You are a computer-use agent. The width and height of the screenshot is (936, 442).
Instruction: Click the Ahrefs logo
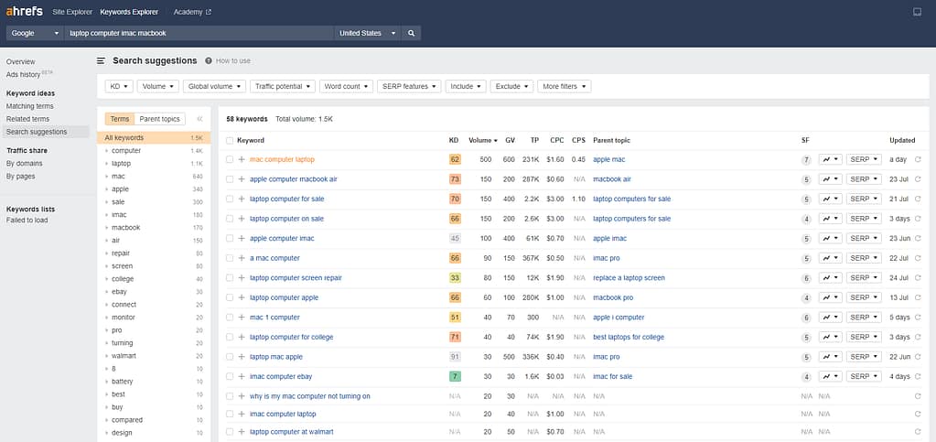pyautogui.click(x=25, y=11)
